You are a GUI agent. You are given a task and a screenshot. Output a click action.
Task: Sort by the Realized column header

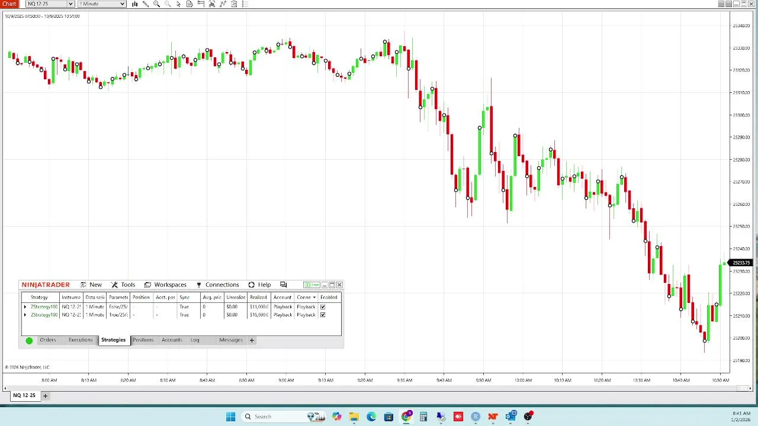tap(259, 298)
